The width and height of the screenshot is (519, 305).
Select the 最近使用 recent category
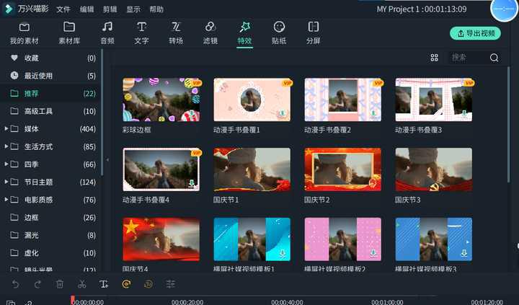[x=50, y=76]
